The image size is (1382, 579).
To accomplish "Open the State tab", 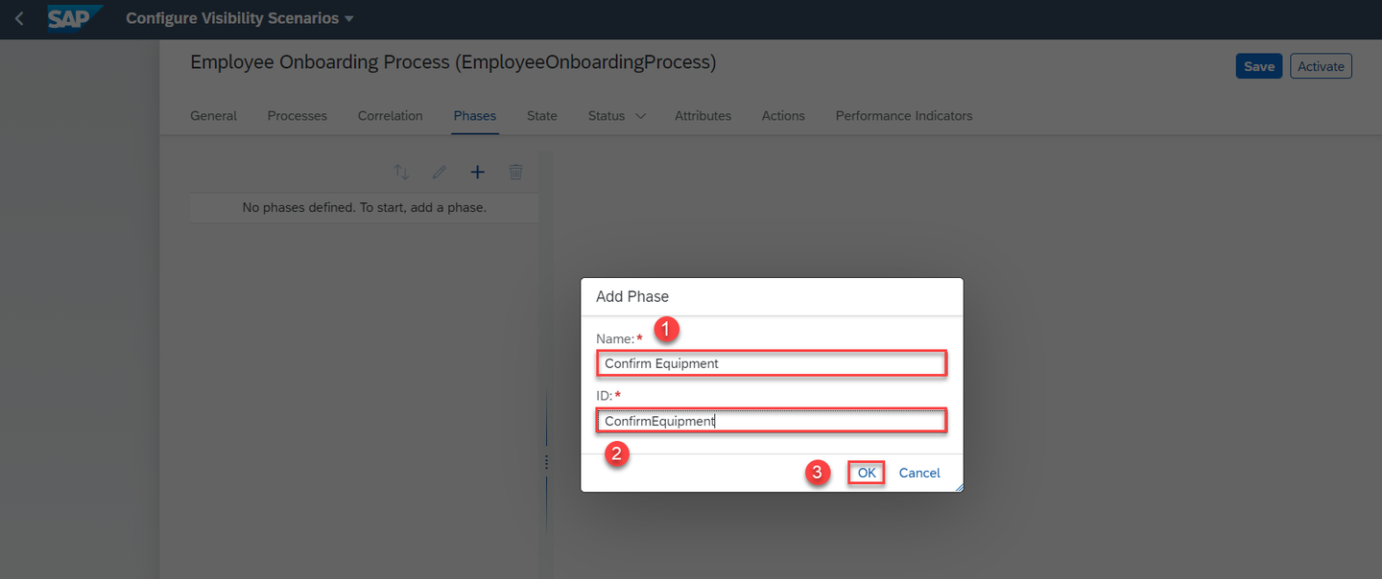I will (x=542, y=116).
